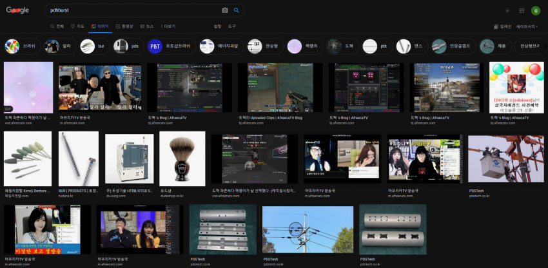Switch to the 뉴스 tab

click(x=147, y=26)
